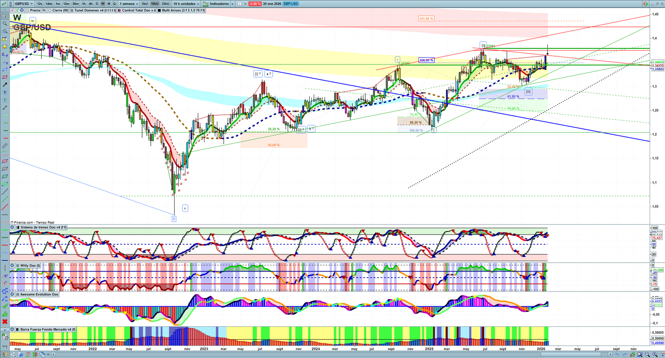Toggle Multi Avisos indicator swatch
Image resolution: width=665 pixels, height=358 pixels.
[159, 10]
